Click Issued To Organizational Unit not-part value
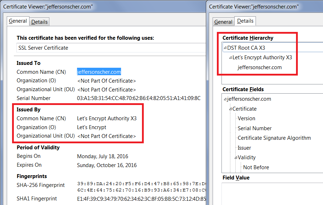The image size is (323, 205). point(106,90)
